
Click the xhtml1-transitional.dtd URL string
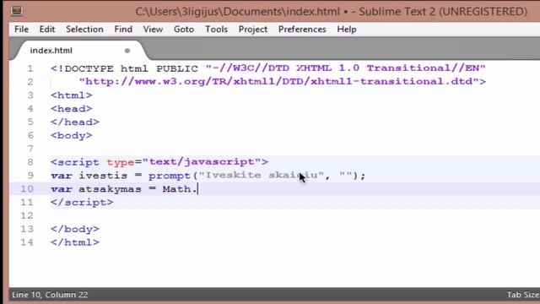(x=279, y=82)
